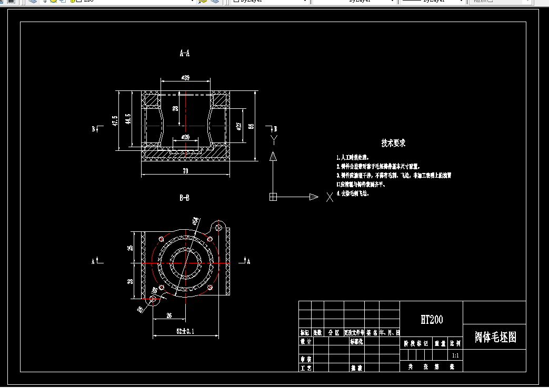This screenshot has width=549, height=388.
Task: Select the 28 depth dimension in section A-A
Action: pyautogui.click(x=175, y=108)
